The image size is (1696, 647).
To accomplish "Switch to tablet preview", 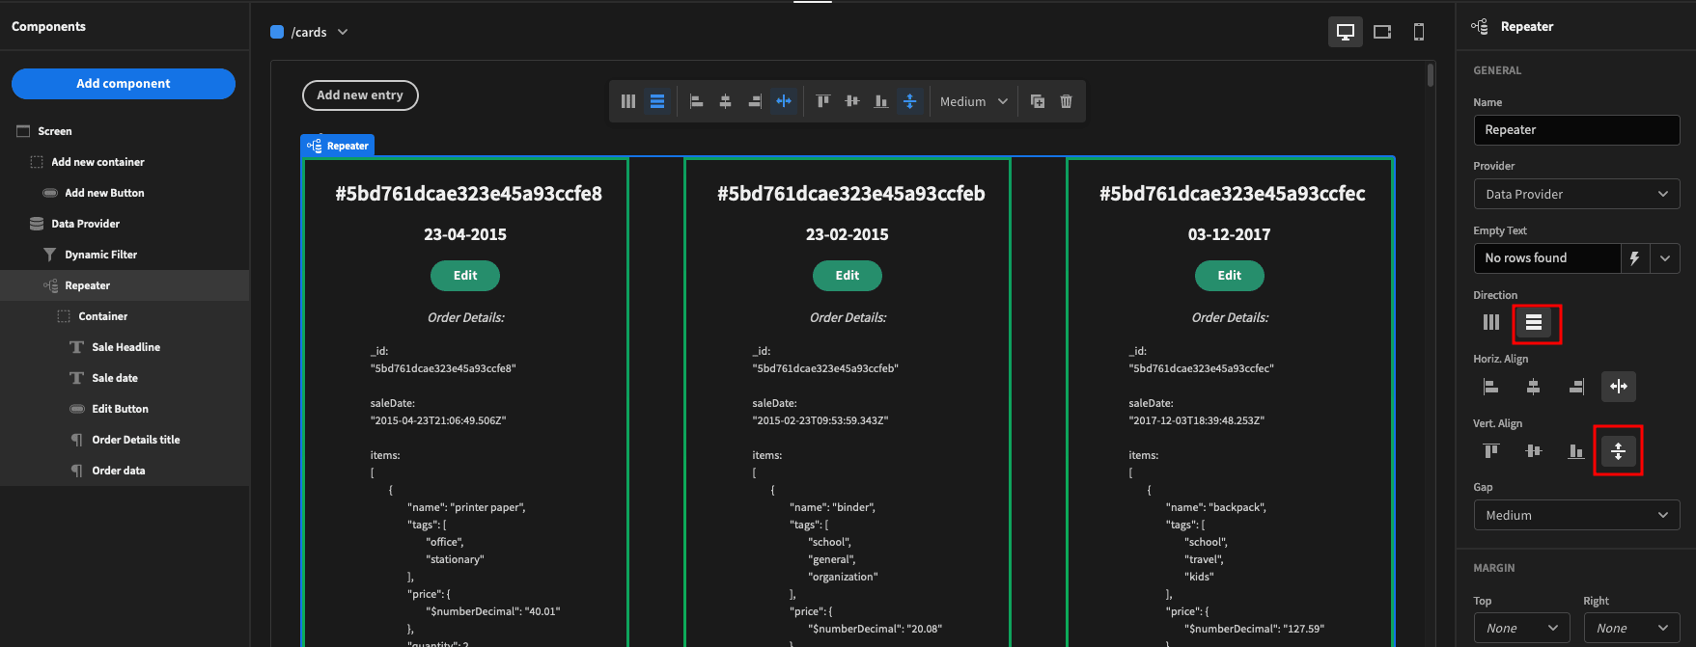I will click(1382, 32).
